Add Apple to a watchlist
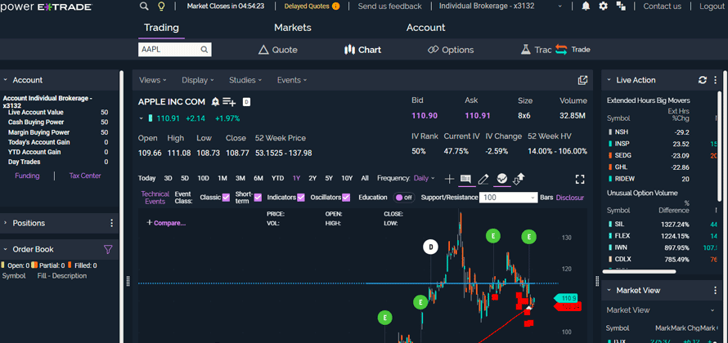The height and width of the screenshot is (343, 728). (229, 101)
